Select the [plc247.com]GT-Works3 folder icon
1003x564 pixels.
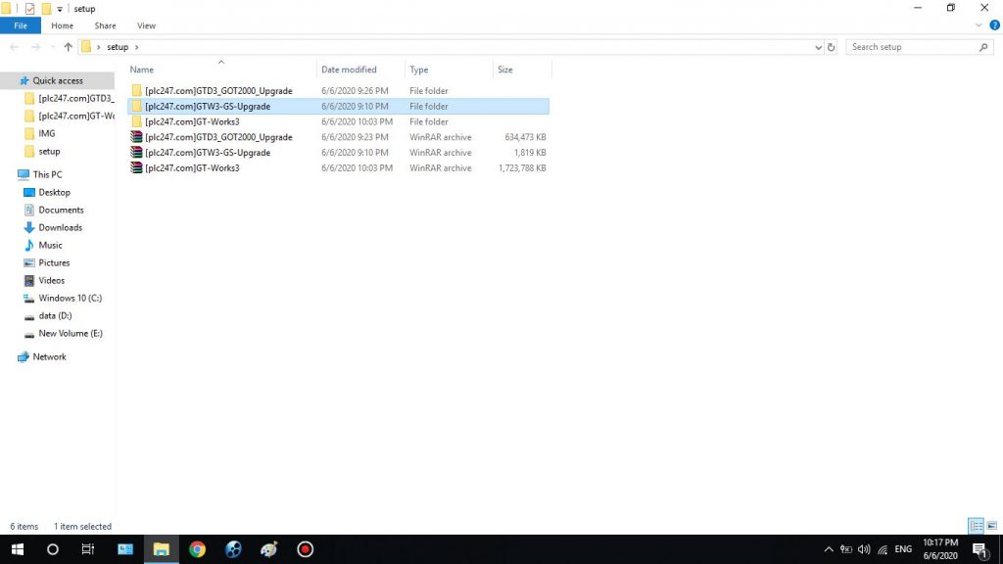(x=136, y=121)
